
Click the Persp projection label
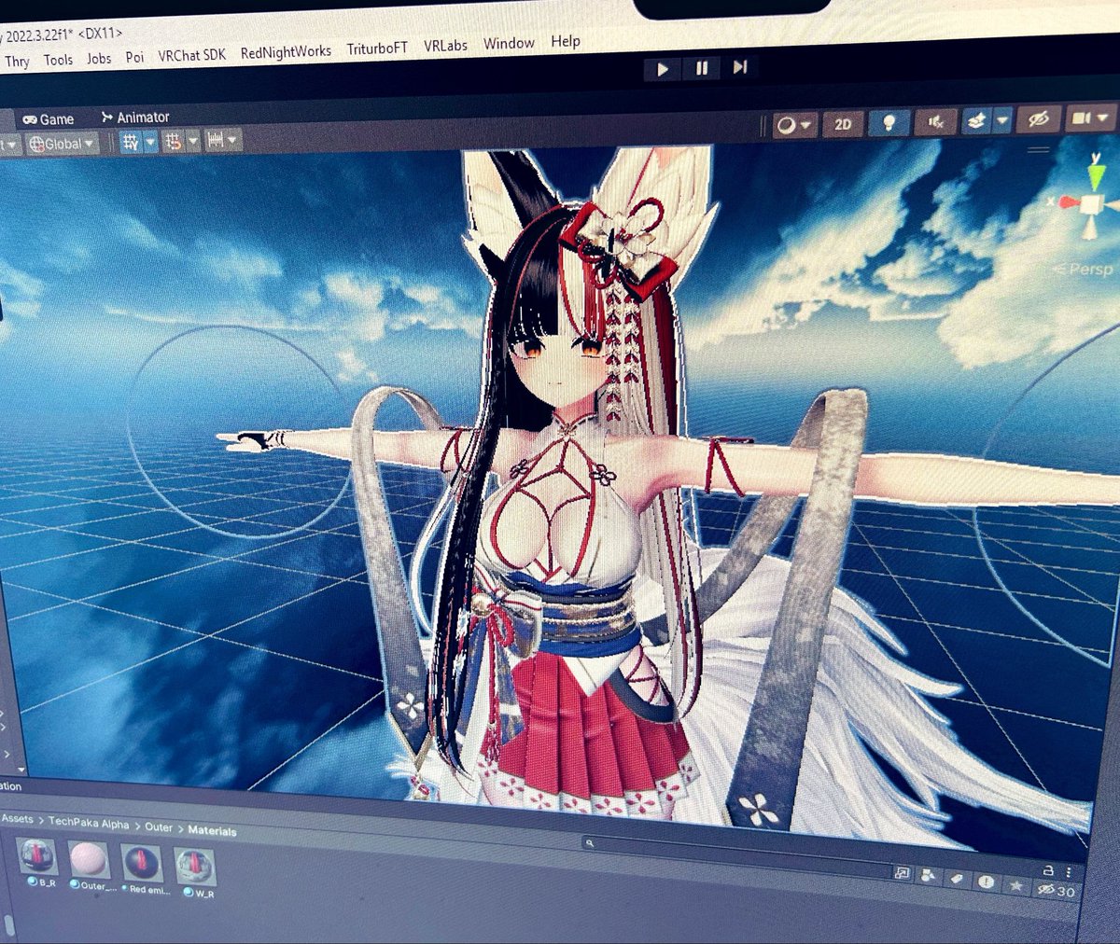pyautogui.click(x=1085, y=270)
